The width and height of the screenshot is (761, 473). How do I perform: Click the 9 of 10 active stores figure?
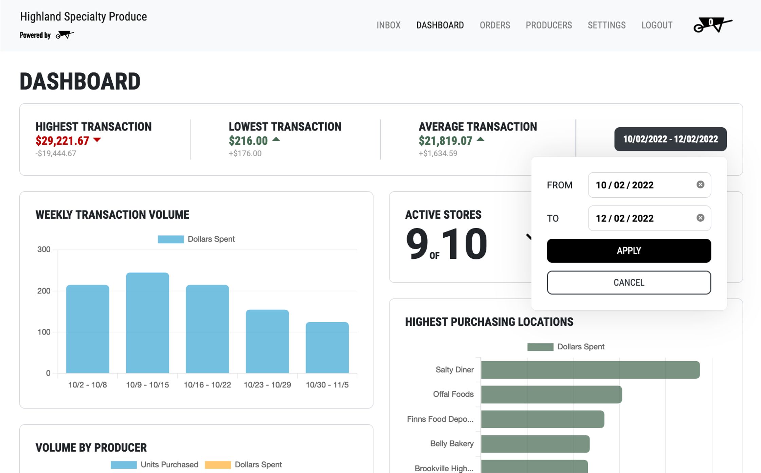pyautogui.click(x=446, y=243)
